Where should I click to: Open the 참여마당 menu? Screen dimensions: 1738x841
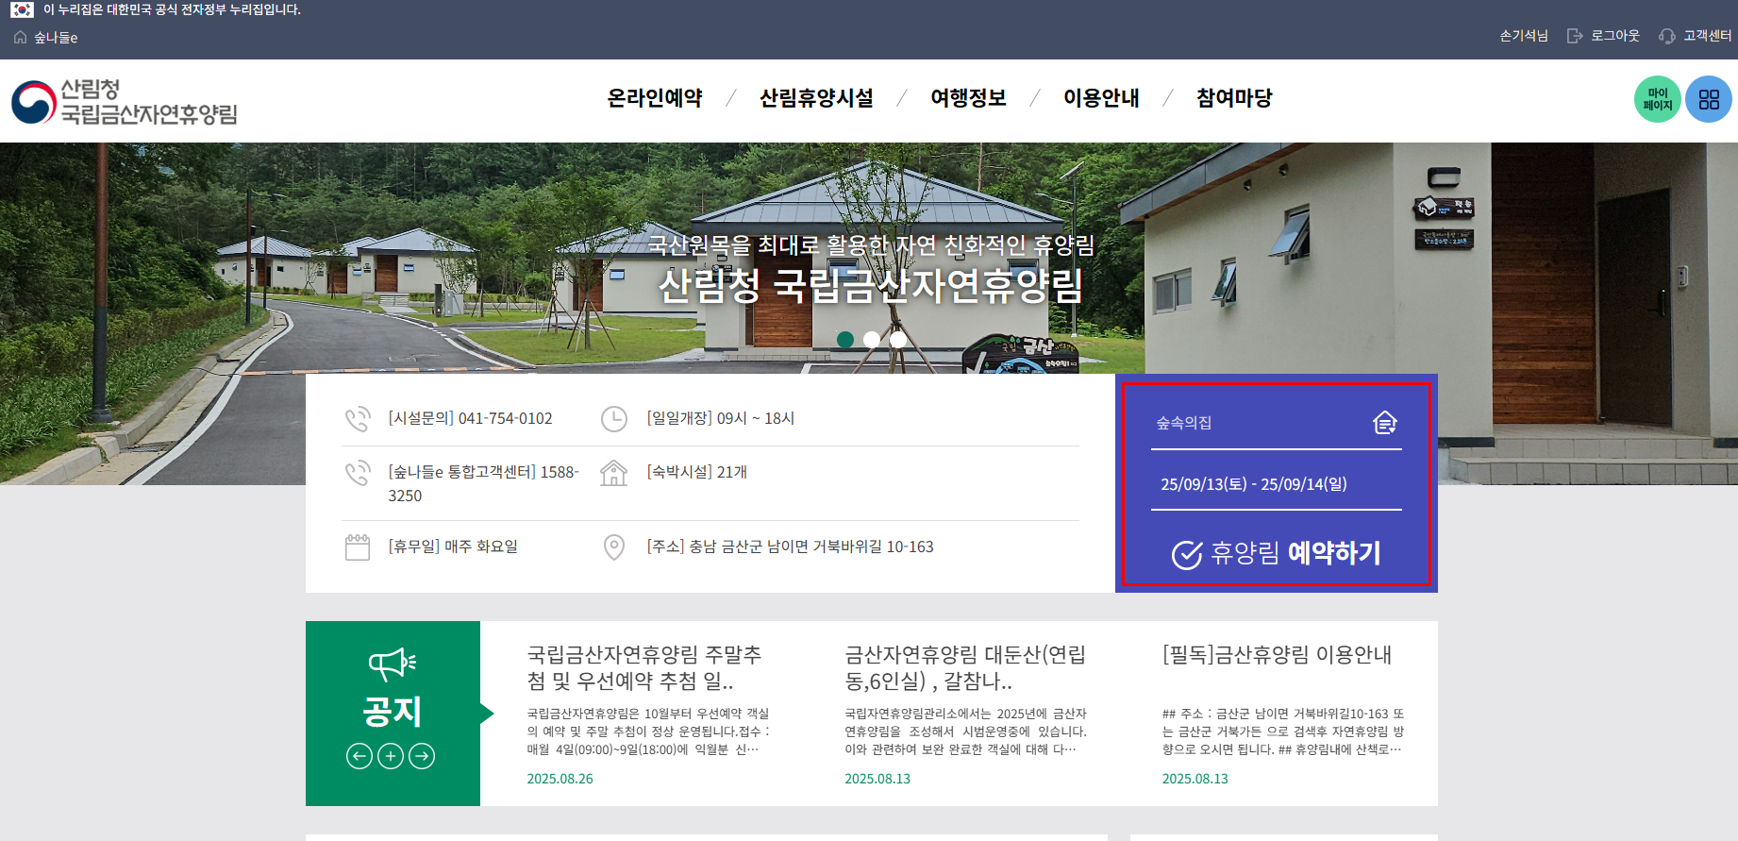coord(1235,98)
